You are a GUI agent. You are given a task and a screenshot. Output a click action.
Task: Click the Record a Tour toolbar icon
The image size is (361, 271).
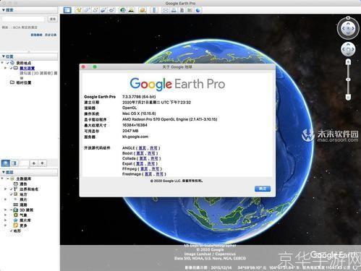(x=111, y=10)
